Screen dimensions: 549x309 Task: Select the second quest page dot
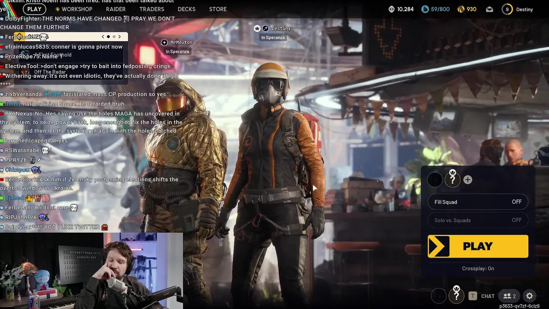click(x=114, y=37)
